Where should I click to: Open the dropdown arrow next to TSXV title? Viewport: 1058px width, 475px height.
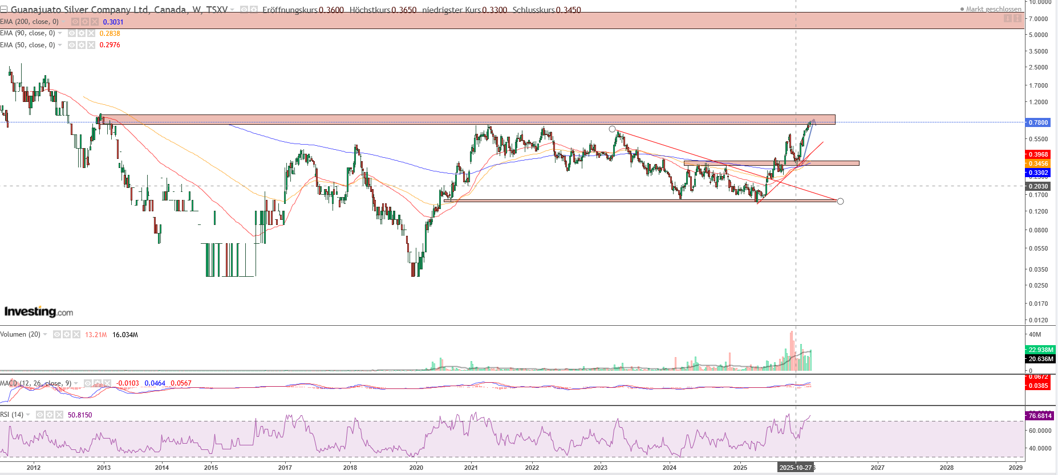[232, 10]
